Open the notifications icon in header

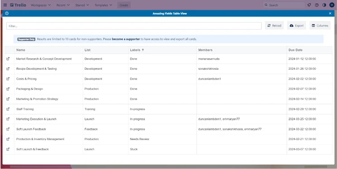pos(309,5)
